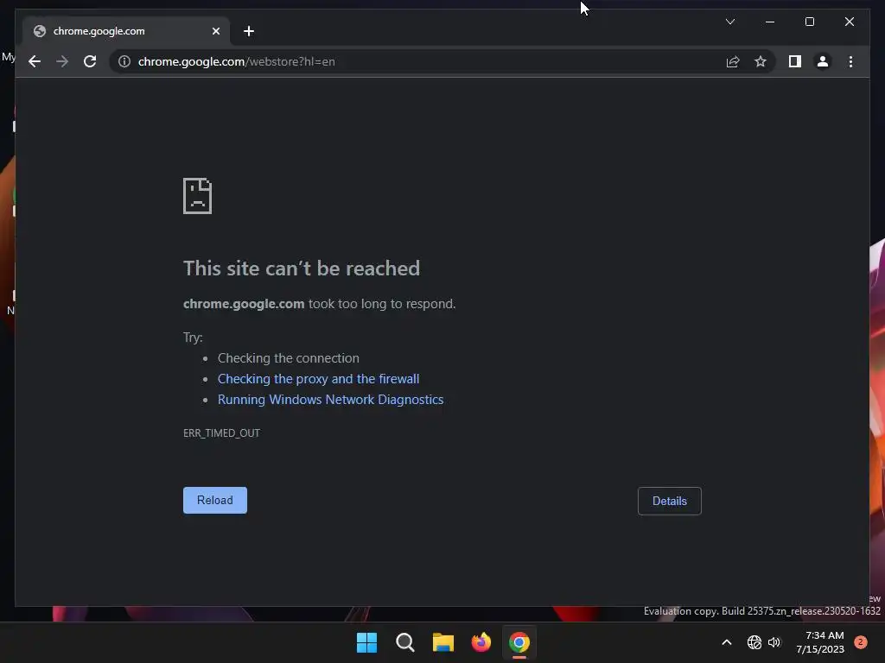Open the Chrome profile menu
The image size is (885, 663).
[823, 61]
